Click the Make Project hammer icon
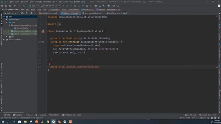221x124 pixels. coord(24,6)
